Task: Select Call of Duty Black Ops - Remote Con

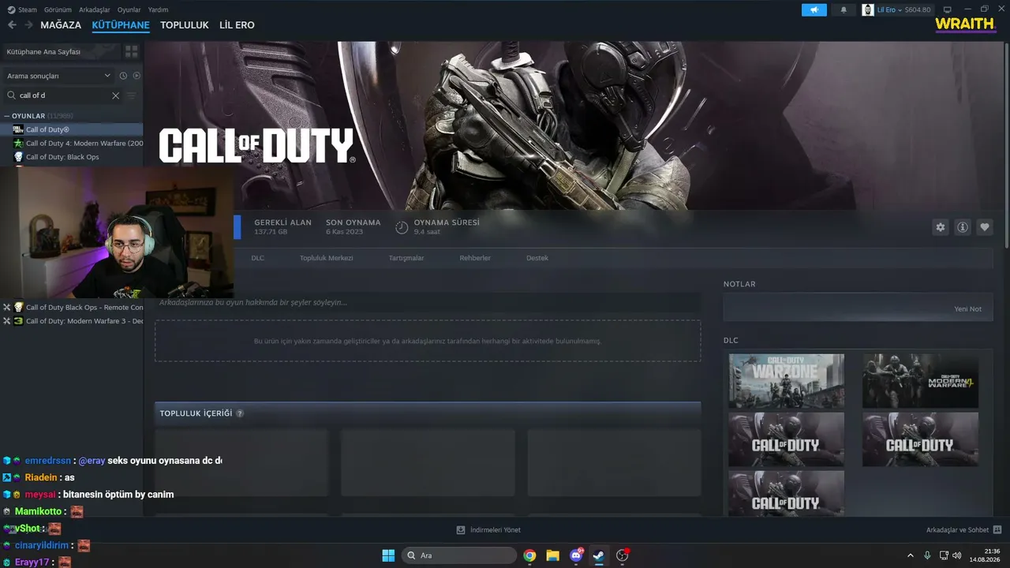Action: tap(72, 308)
